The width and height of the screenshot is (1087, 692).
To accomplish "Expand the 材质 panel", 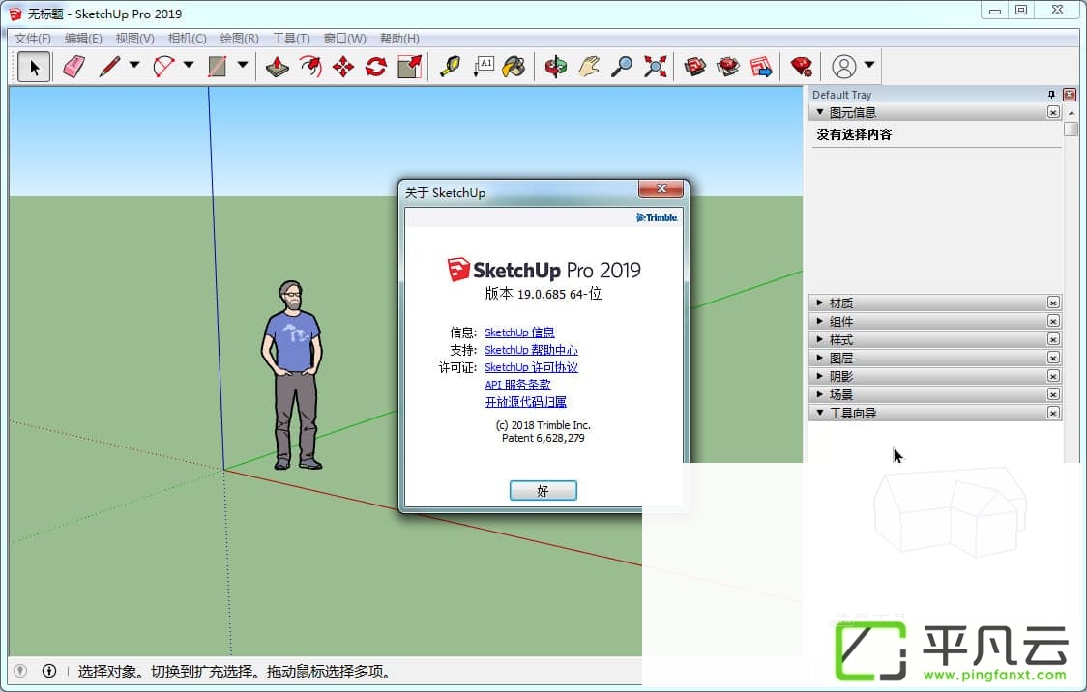I will [820, 303].
